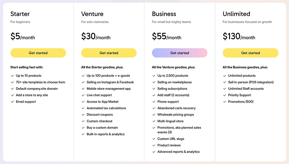This screenshot has width=289, height=164.
Task: Click the checkmark next to Email support
Action: click(x=12, y=102)
